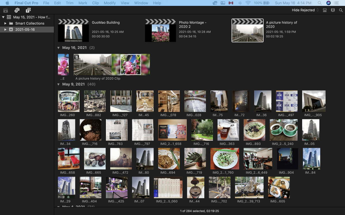345x215 pixels.
Task: Open macOS Notification Center icon
Action: (x=336, y=3)
